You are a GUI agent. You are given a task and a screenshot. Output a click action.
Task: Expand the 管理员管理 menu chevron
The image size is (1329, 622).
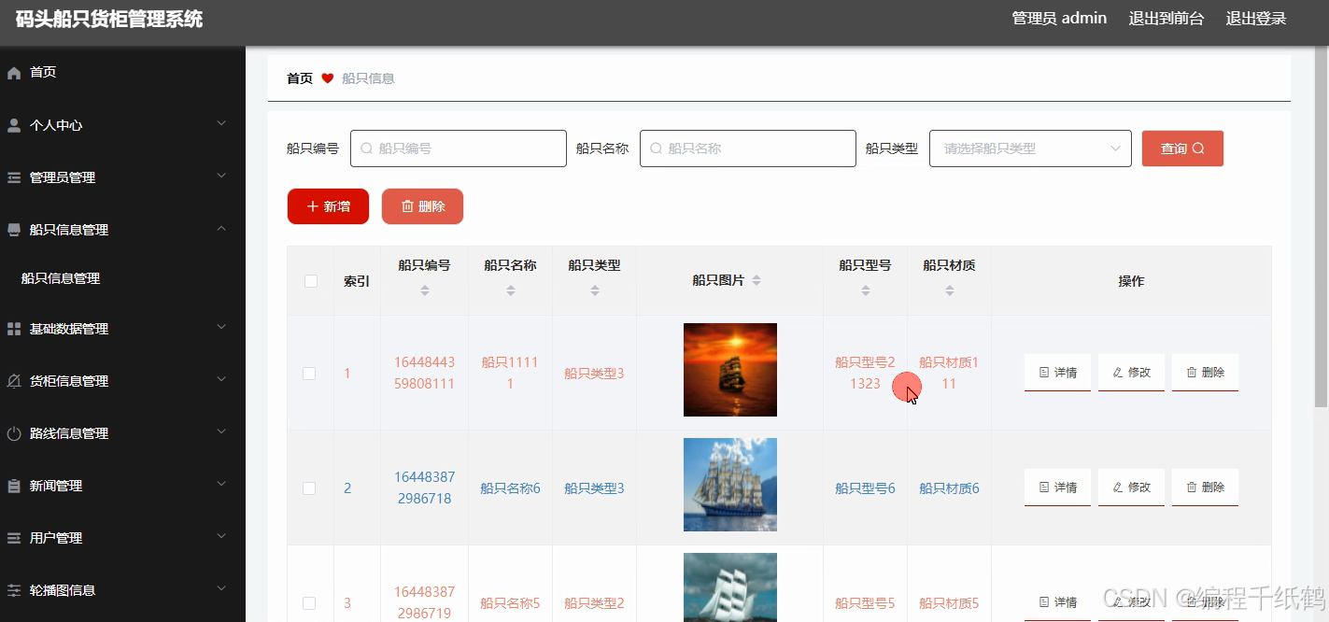click(221, 176)
